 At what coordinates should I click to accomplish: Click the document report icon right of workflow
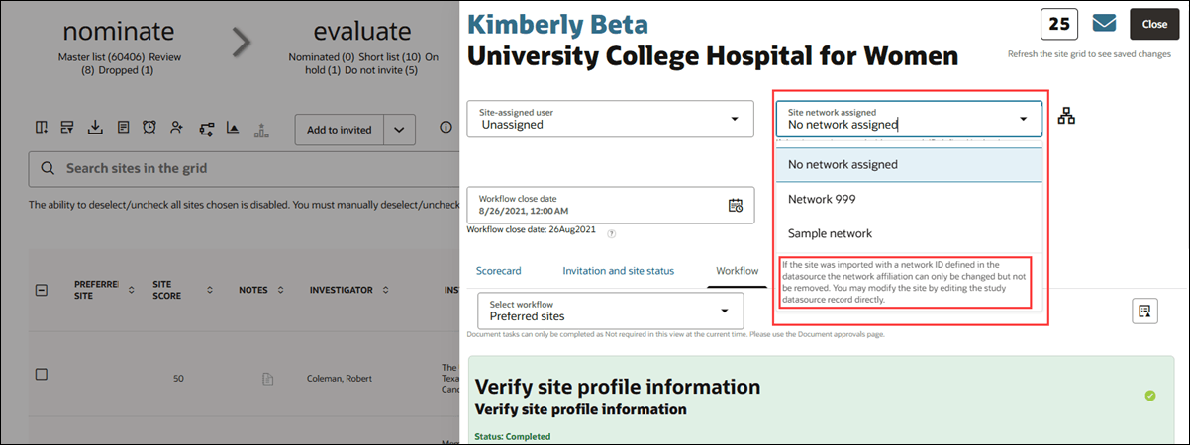pos(1144,311)
